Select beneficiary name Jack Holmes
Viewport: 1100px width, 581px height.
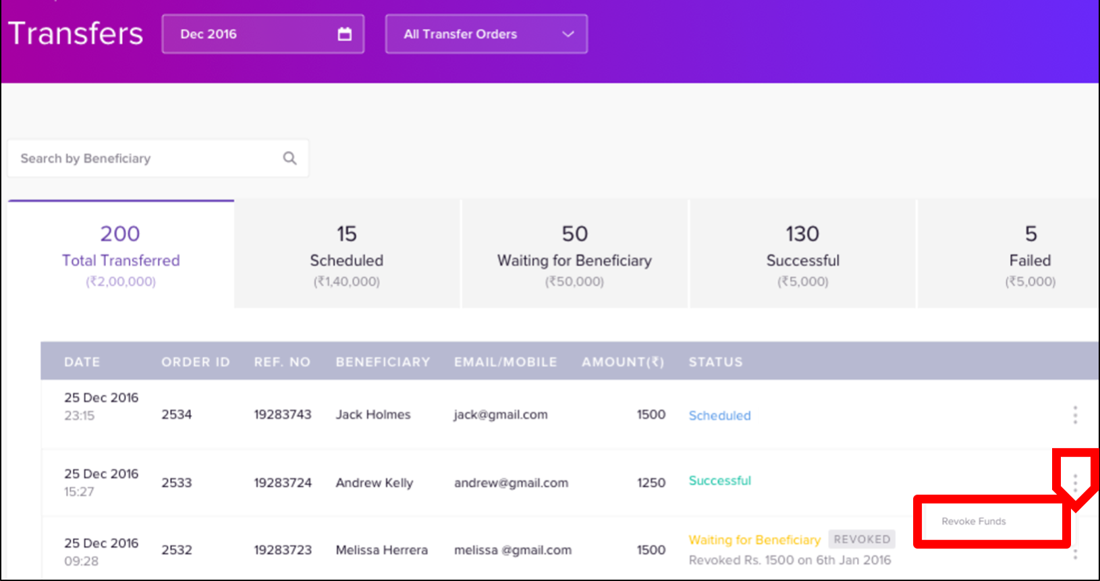click(x=373, y=414)
